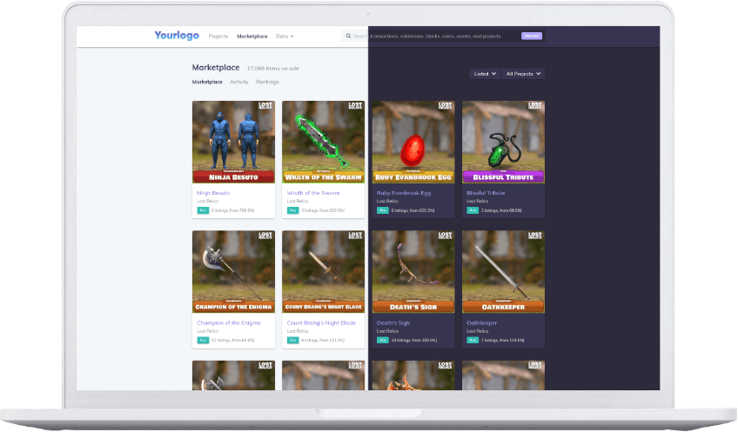Open the Oathkeeper sword image
The image size is (738, 432).
(503, 272)
